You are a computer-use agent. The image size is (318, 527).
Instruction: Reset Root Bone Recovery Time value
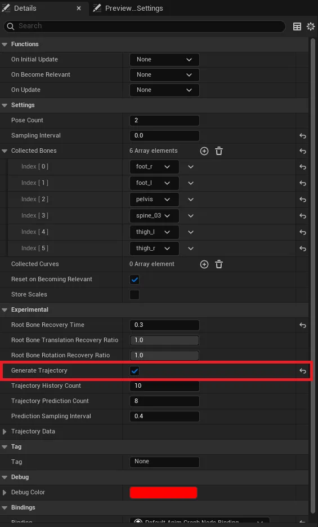coord(303,325)
